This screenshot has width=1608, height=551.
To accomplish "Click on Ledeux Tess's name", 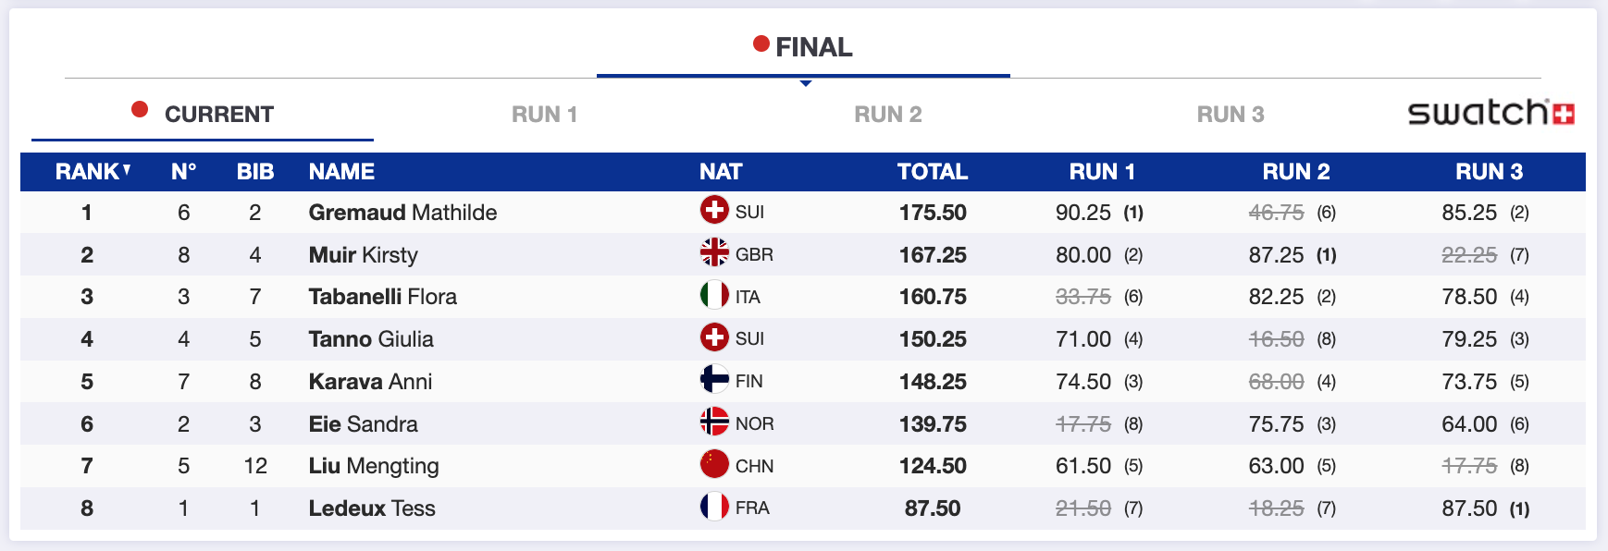I will 371,508.
